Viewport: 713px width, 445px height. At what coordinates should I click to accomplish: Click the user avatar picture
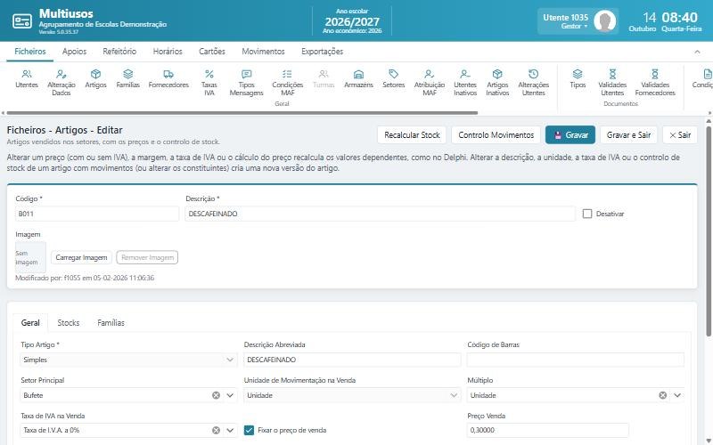[x=605, y=20]
